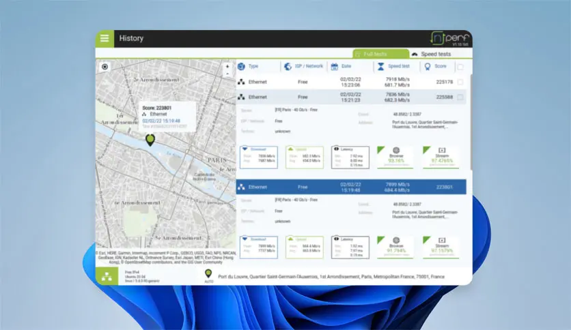The height and width of the screenshot is (330, 571).
Task: Sort results by the Speed test column
Action: coord(393,67)
